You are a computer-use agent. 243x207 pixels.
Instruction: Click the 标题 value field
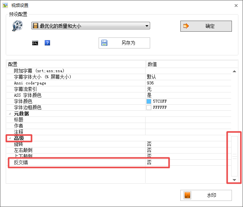187,120
